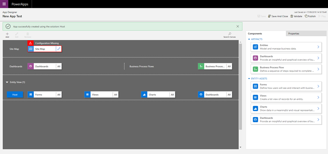Select the Host entity button

(x=15, y=94)
